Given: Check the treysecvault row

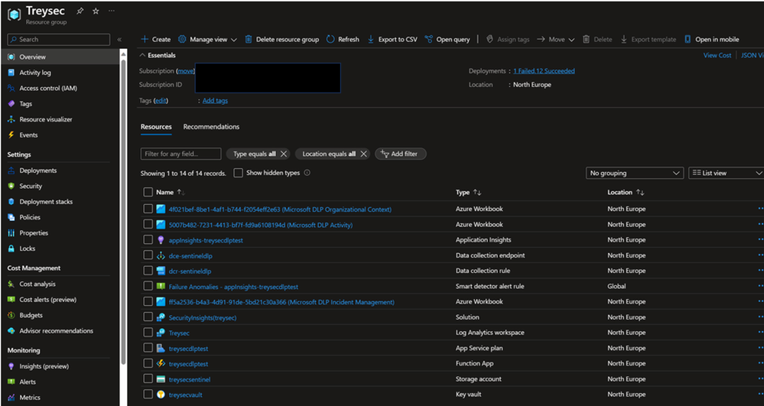Looking at the screenshot, I should [148, 395].
